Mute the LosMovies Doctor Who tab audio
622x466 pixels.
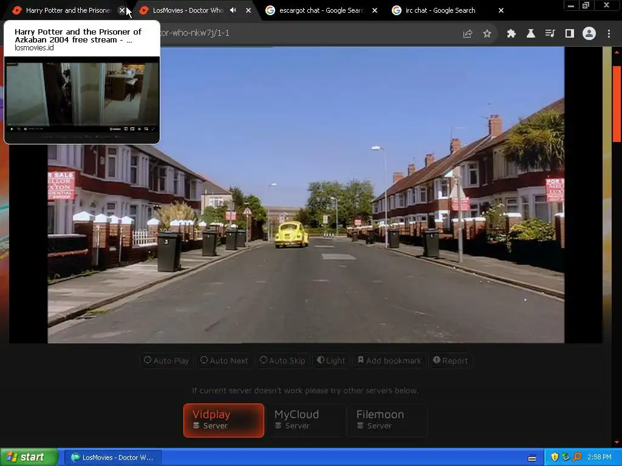pyautogui.click(x=233, y=10)
